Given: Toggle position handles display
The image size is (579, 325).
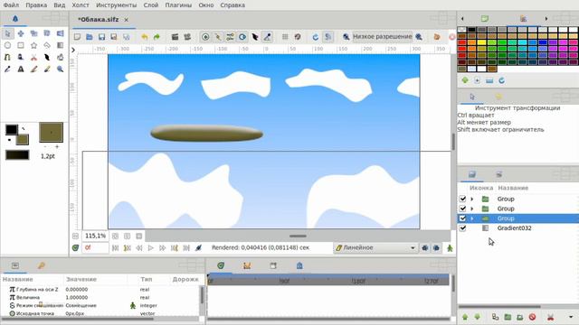Looking at the screenshot, I should point(205,37).
